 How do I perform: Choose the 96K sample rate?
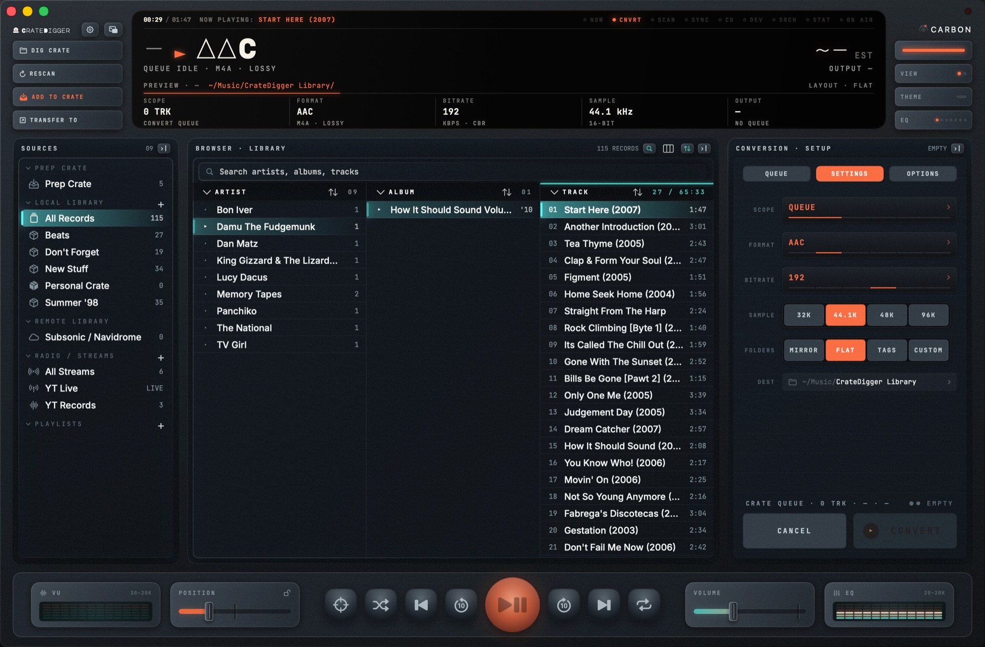tap(928, 315)
